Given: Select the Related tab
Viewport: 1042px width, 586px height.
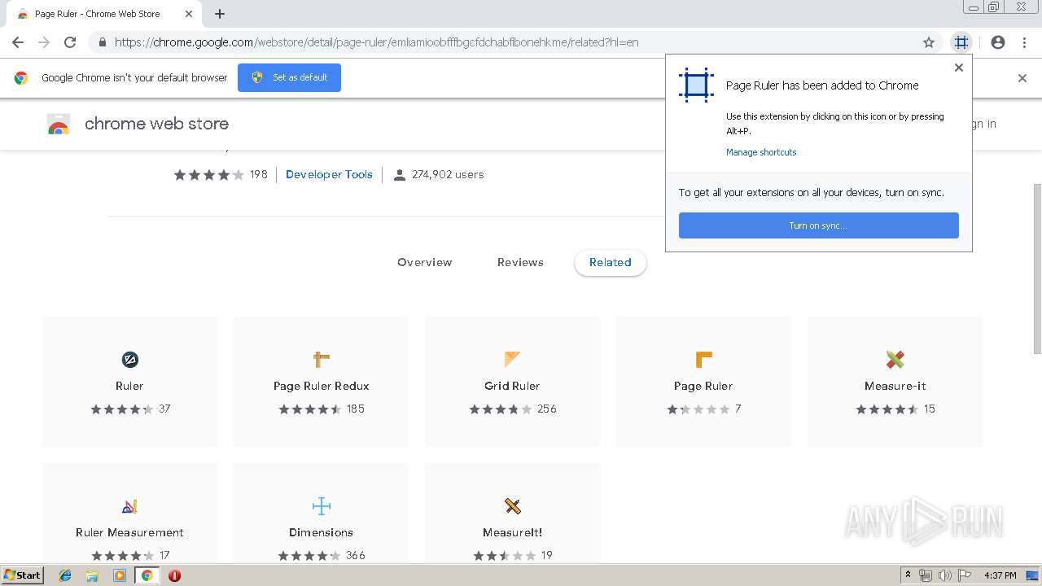Looking at the screenshot, I should 611,262.
